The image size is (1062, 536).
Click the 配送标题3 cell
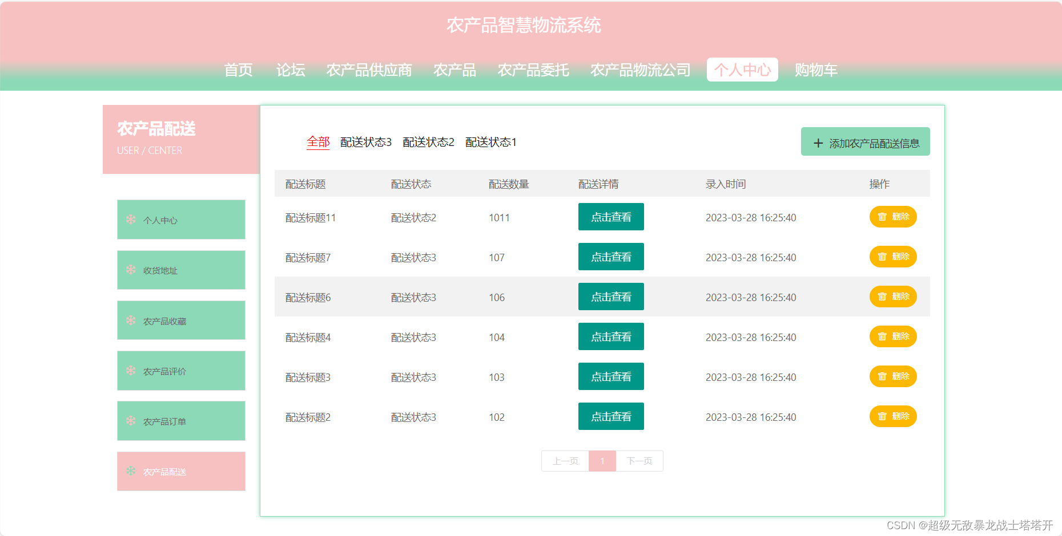308,377
